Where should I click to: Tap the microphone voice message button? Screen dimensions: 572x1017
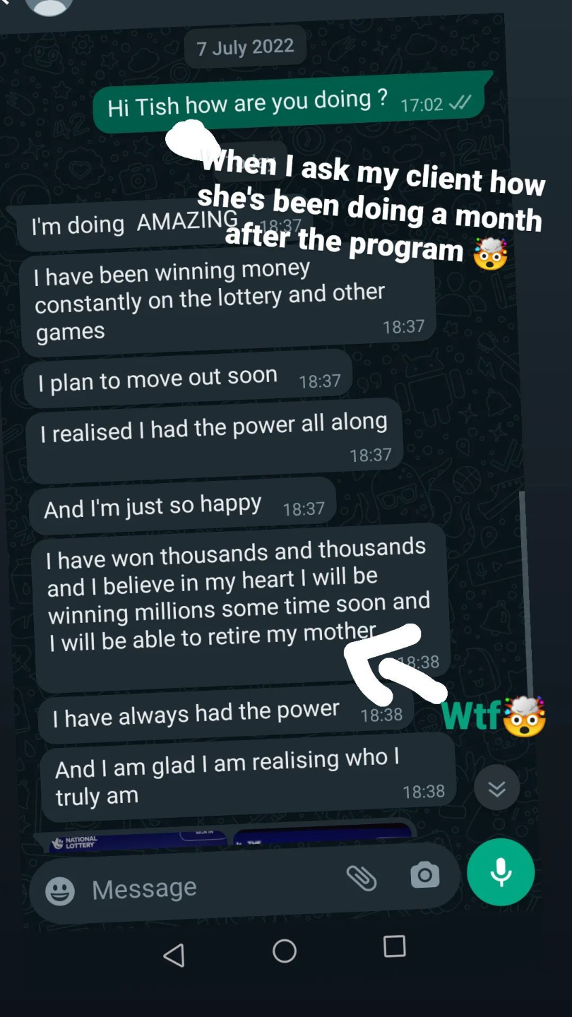point(501,872)
